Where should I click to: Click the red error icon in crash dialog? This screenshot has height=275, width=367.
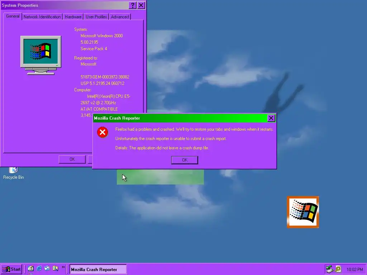(103, 132)
